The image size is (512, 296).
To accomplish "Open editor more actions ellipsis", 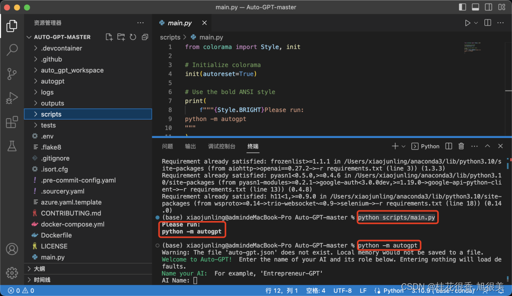I will click(500, 23).
